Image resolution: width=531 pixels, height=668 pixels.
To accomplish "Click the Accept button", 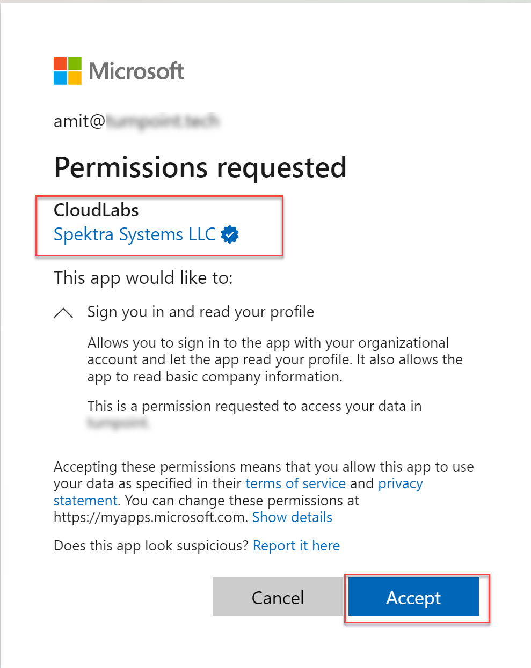I will 413,597.
